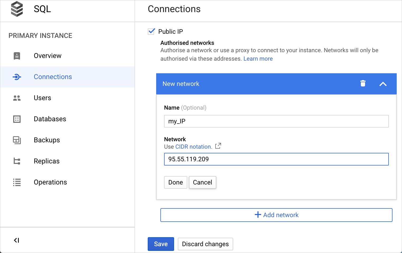
Task: Confirm the network with Done
Action: (x=175, y=182)
